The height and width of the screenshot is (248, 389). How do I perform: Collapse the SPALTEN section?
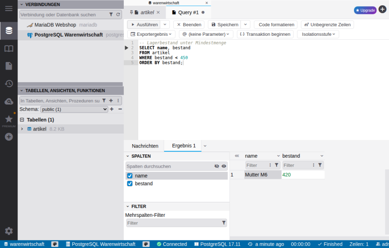click(128, 156)
